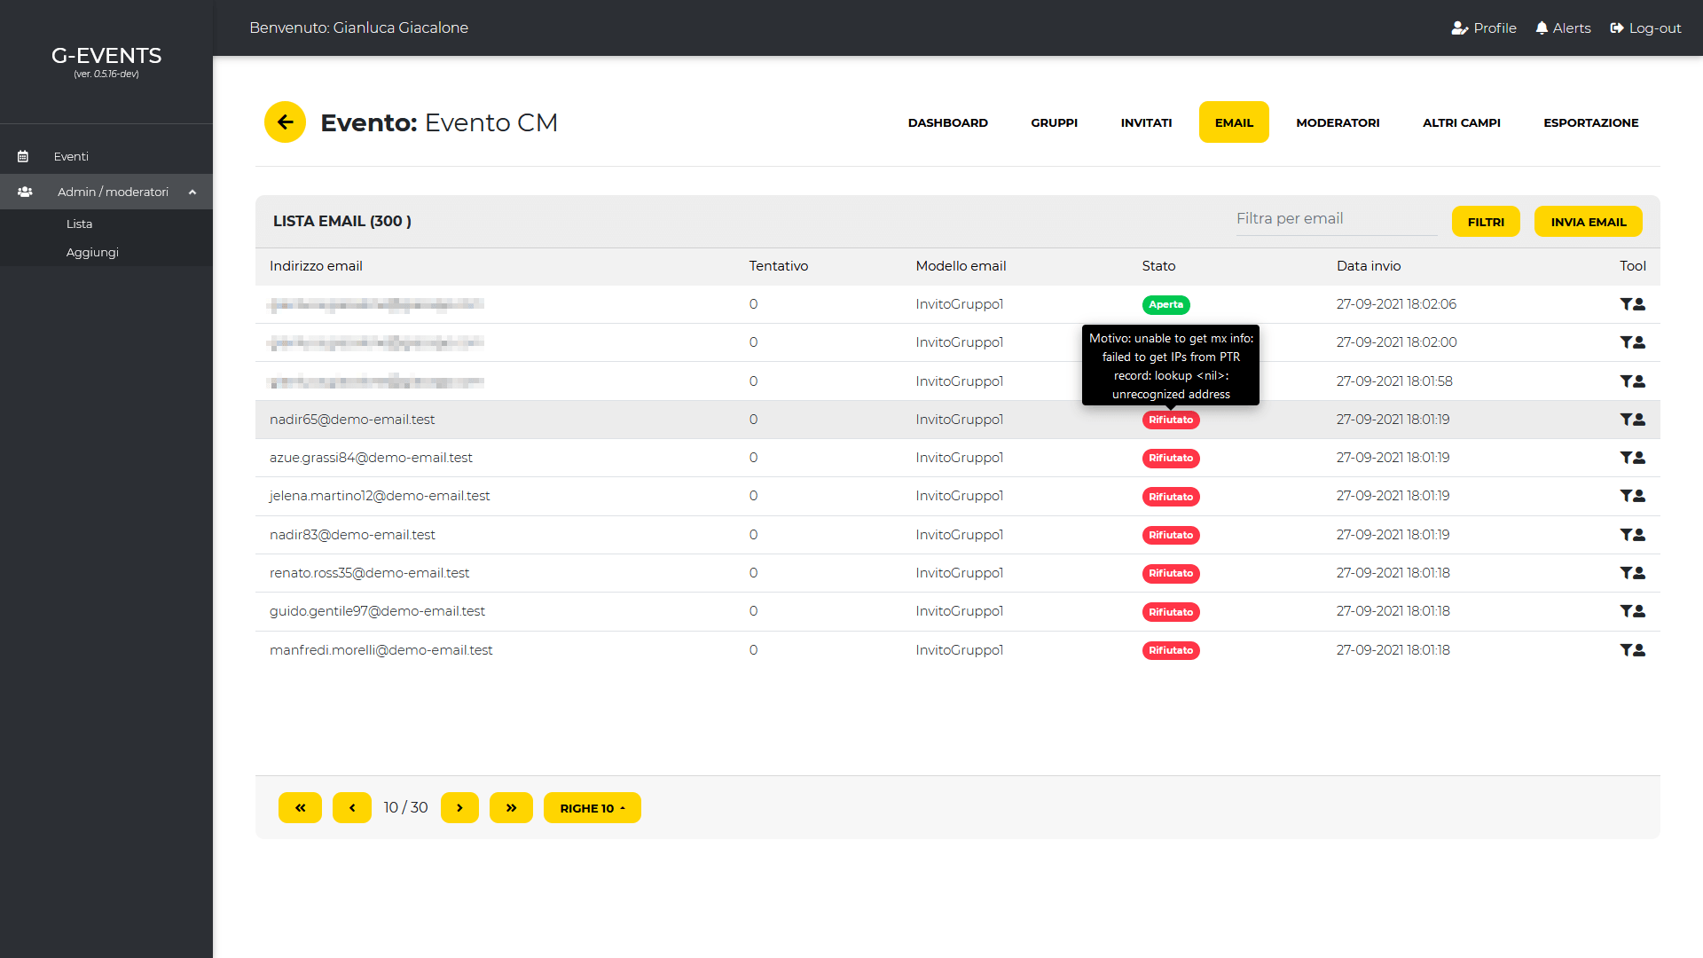This screenshot has height=958, width=1703.
Task: Jump to last page double-right arrows
Action: pyautogui.click(x=511, y=808)
